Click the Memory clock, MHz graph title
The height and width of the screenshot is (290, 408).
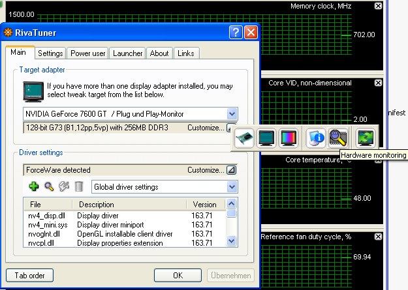point(321,6)
